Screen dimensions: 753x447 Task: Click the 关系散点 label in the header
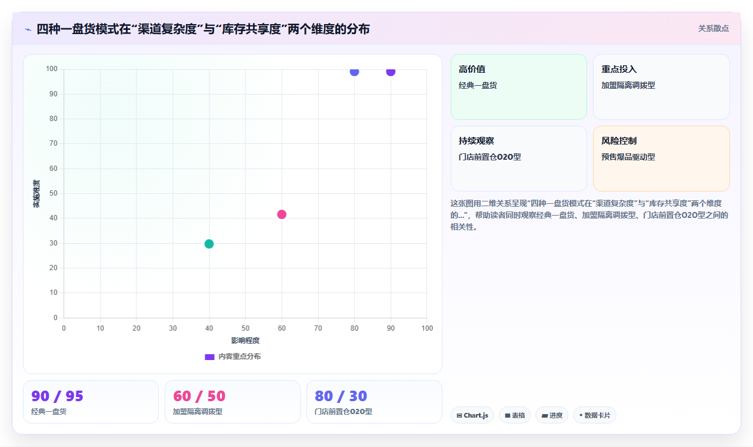[713, 28]
